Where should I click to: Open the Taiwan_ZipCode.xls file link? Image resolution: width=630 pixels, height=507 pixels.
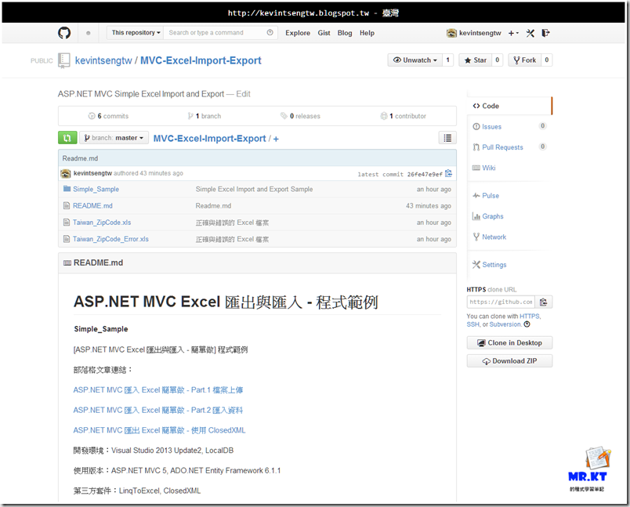coord(102,223)
